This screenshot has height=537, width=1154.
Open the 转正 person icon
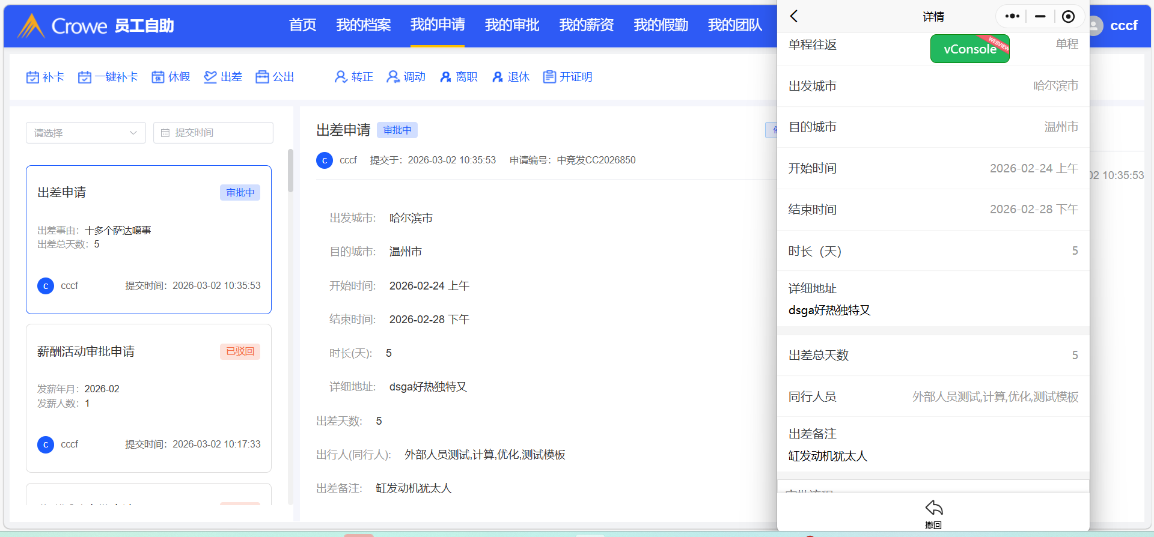[341, 77]
